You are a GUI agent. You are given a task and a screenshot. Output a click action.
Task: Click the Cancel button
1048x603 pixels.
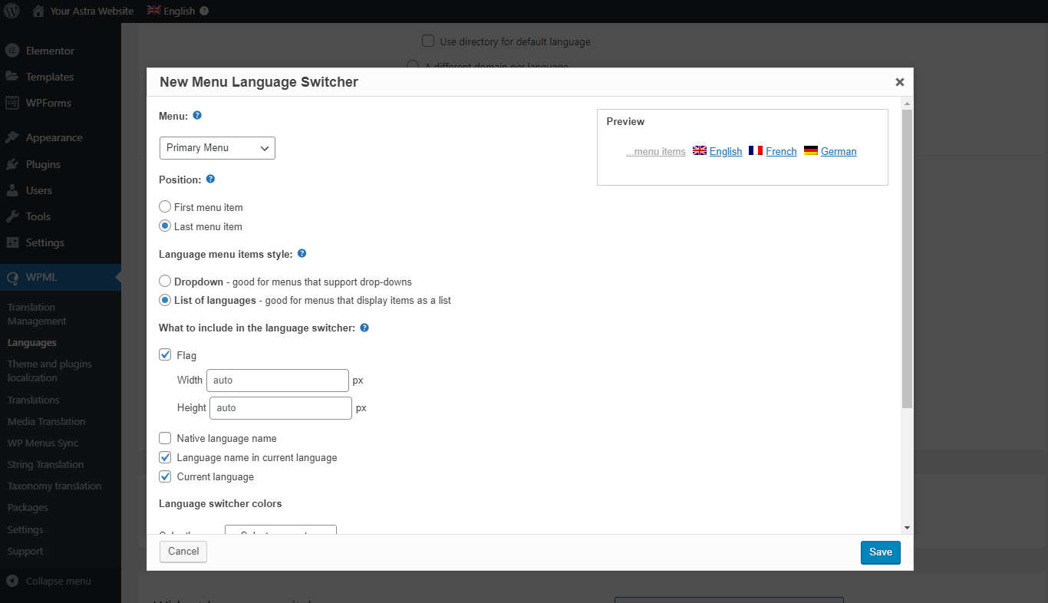tap(183, 552)
